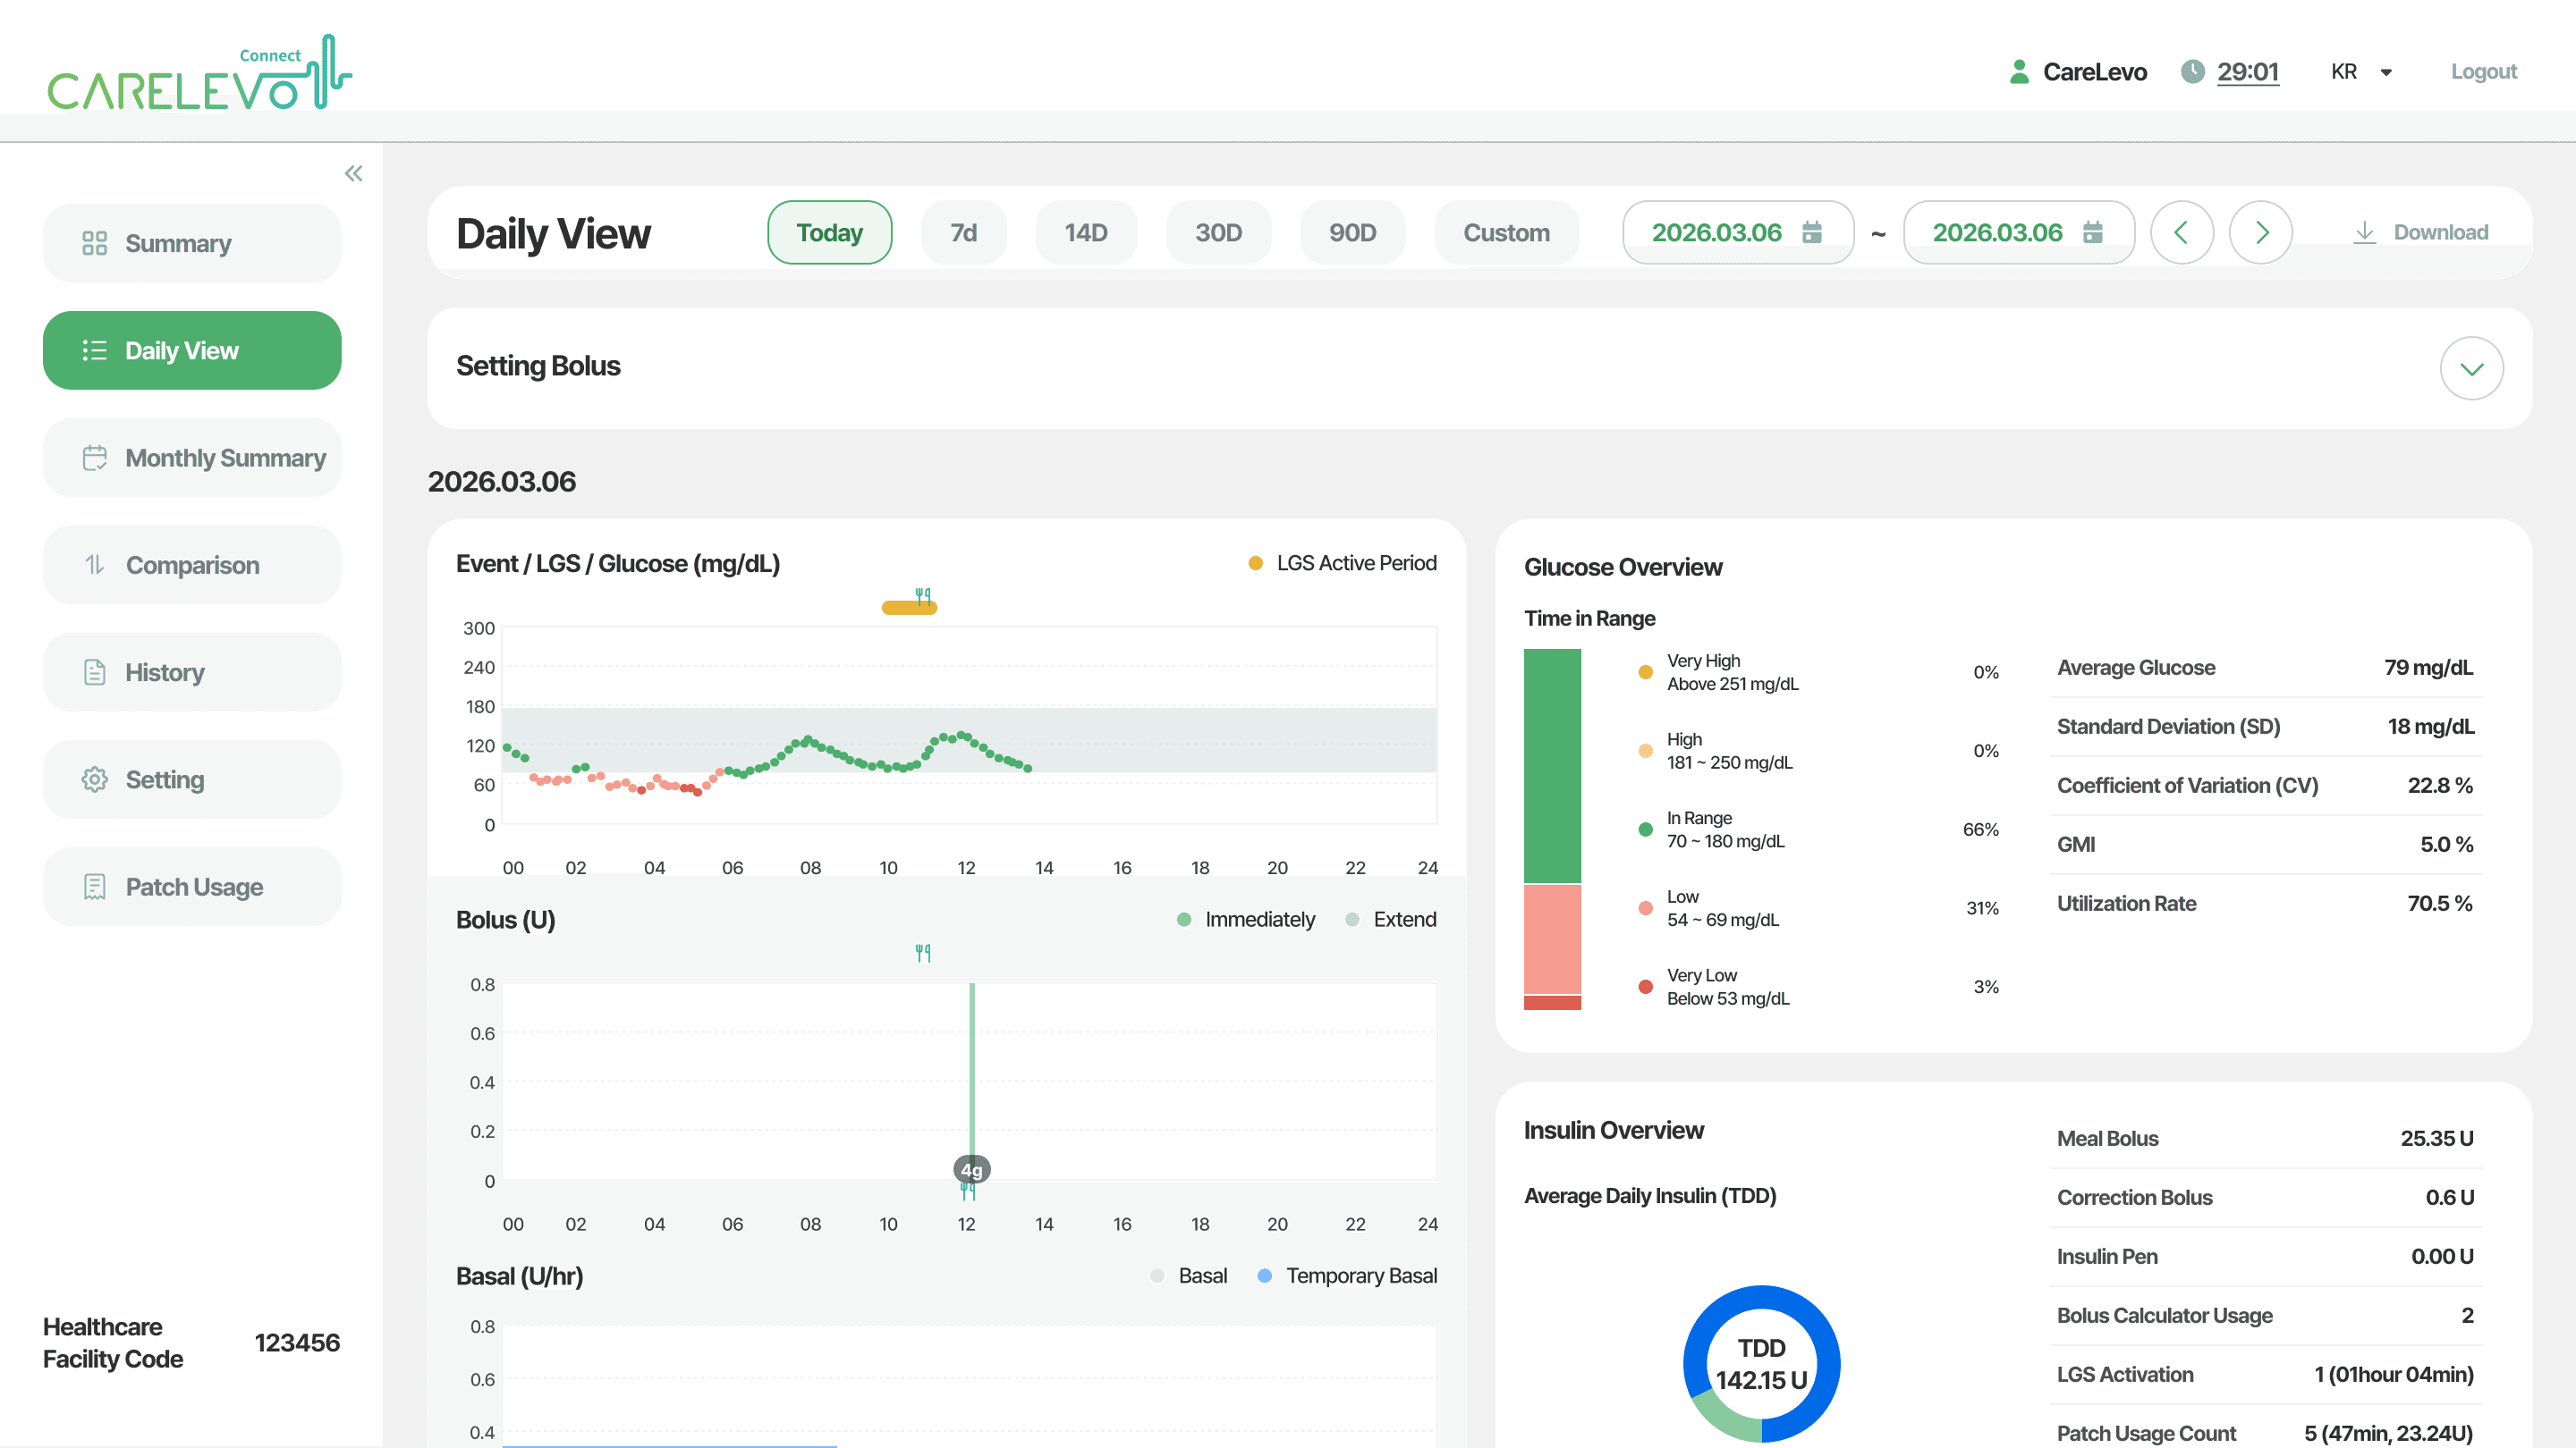The width and height of the screenshot is (2576, 1448).
Task: Collapse the sidebar with the double-chevron icon
Action: [x=353, y=174]
